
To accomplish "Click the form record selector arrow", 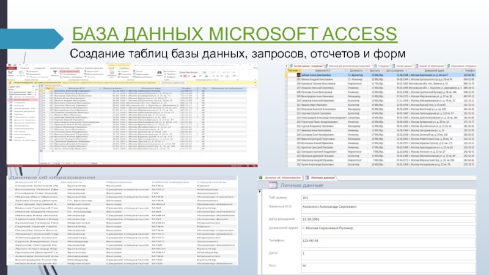I will pos(260,191).
